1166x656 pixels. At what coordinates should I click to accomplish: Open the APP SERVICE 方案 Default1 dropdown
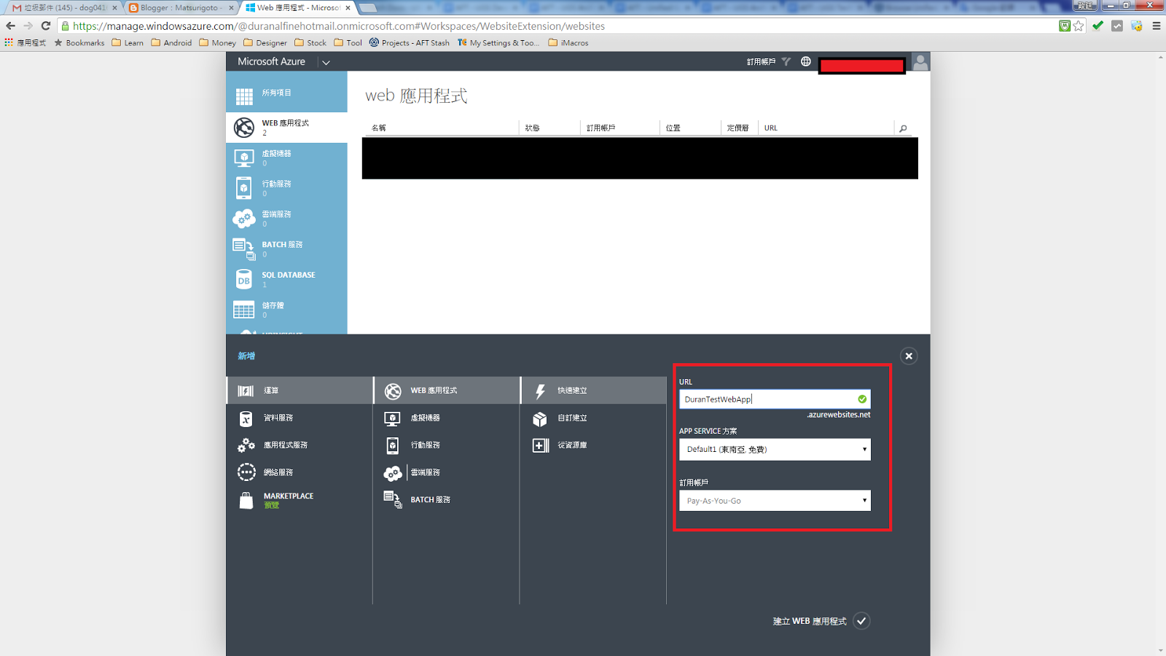click(775, 450)
